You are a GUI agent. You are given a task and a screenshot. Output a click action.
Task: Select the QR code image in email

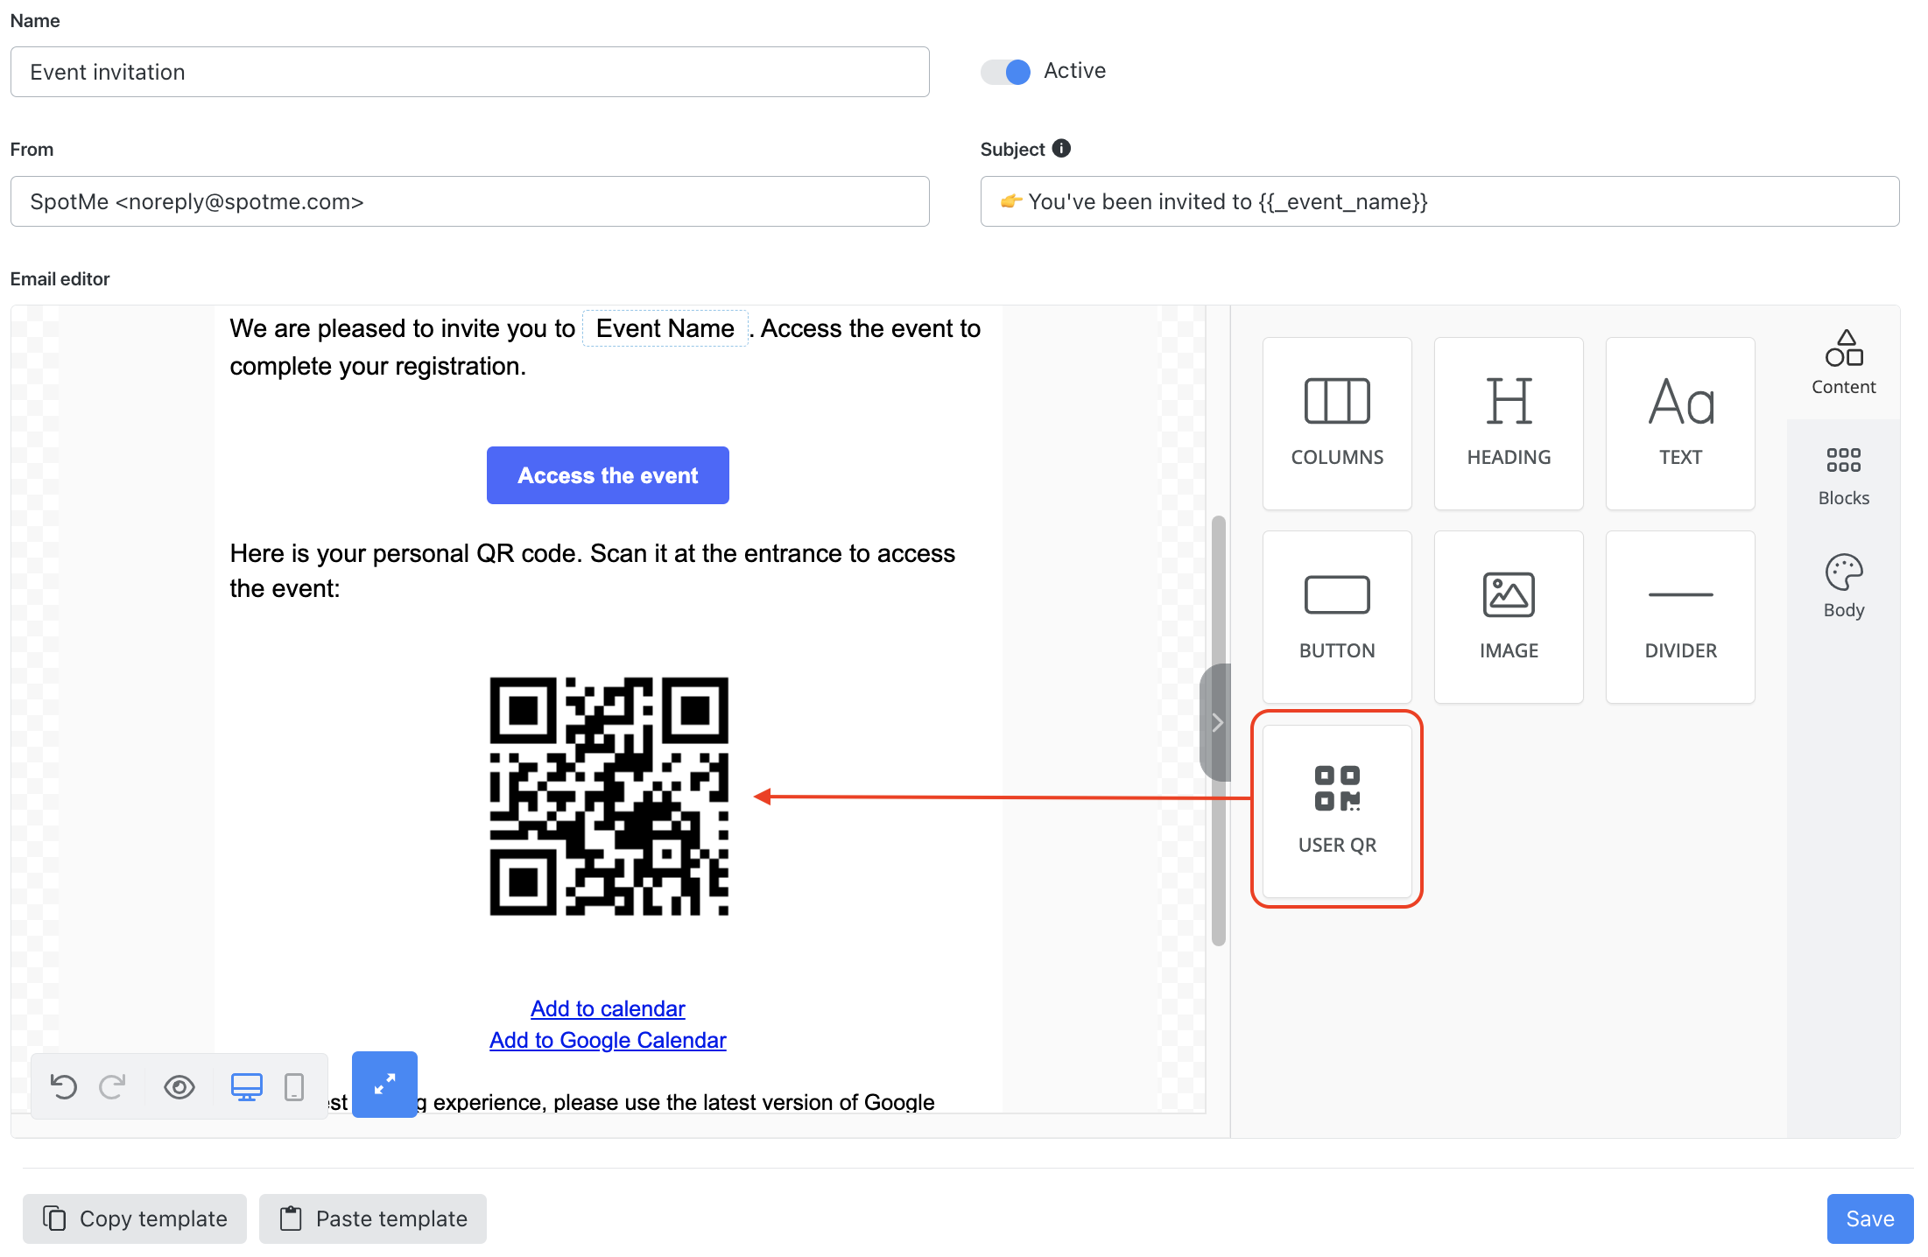point(609,796)
